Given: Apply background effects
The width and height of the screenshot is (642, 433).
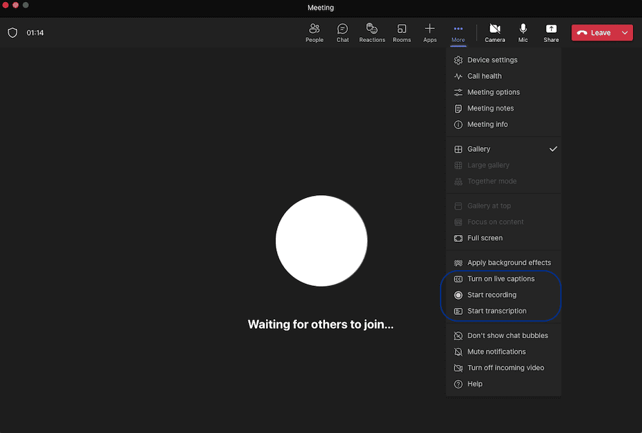Looking at the screenshot, I should [x=509, y=262].
